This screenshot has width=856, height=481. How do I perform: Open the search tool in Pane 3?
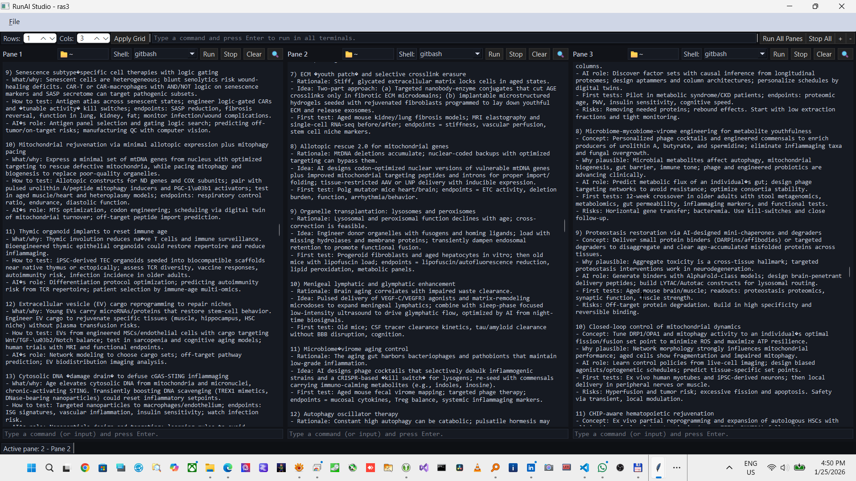pyautogui.click(x=845, y=54)
